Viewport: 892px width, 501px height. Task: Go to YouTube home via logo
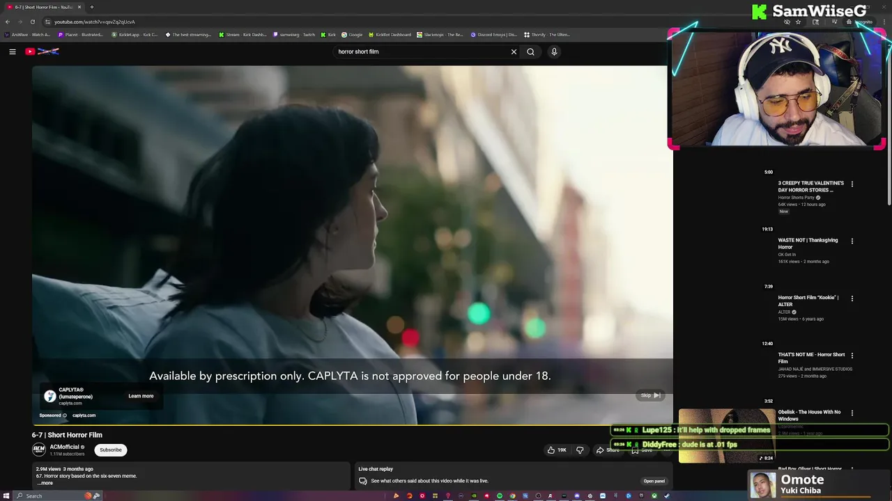[42, 51]
